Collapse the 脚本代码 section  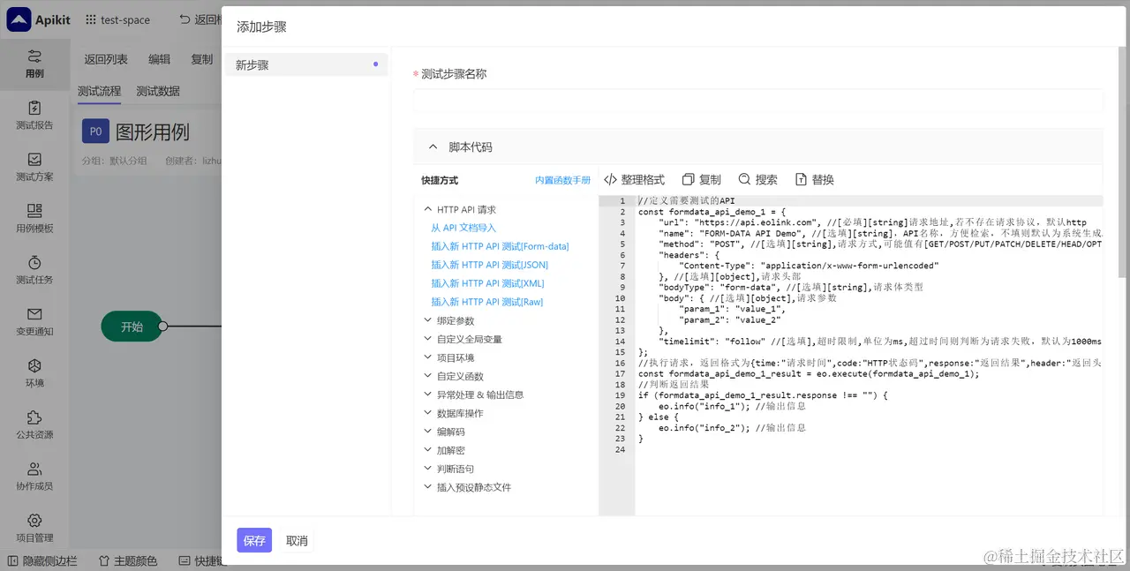click(x=433, y=147)
